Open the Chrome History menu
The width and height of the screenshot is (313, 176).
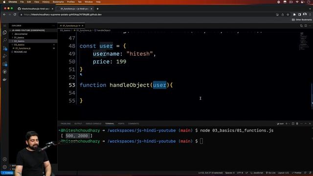(45, 2)
